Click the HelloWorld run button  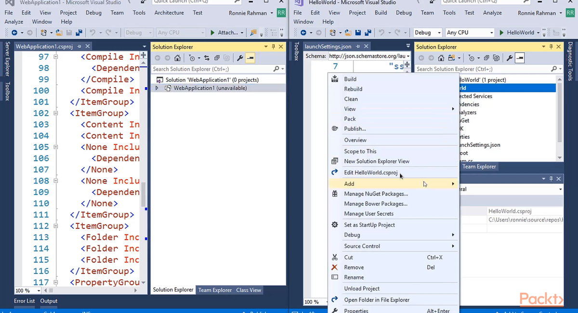(x=516, y=33)
